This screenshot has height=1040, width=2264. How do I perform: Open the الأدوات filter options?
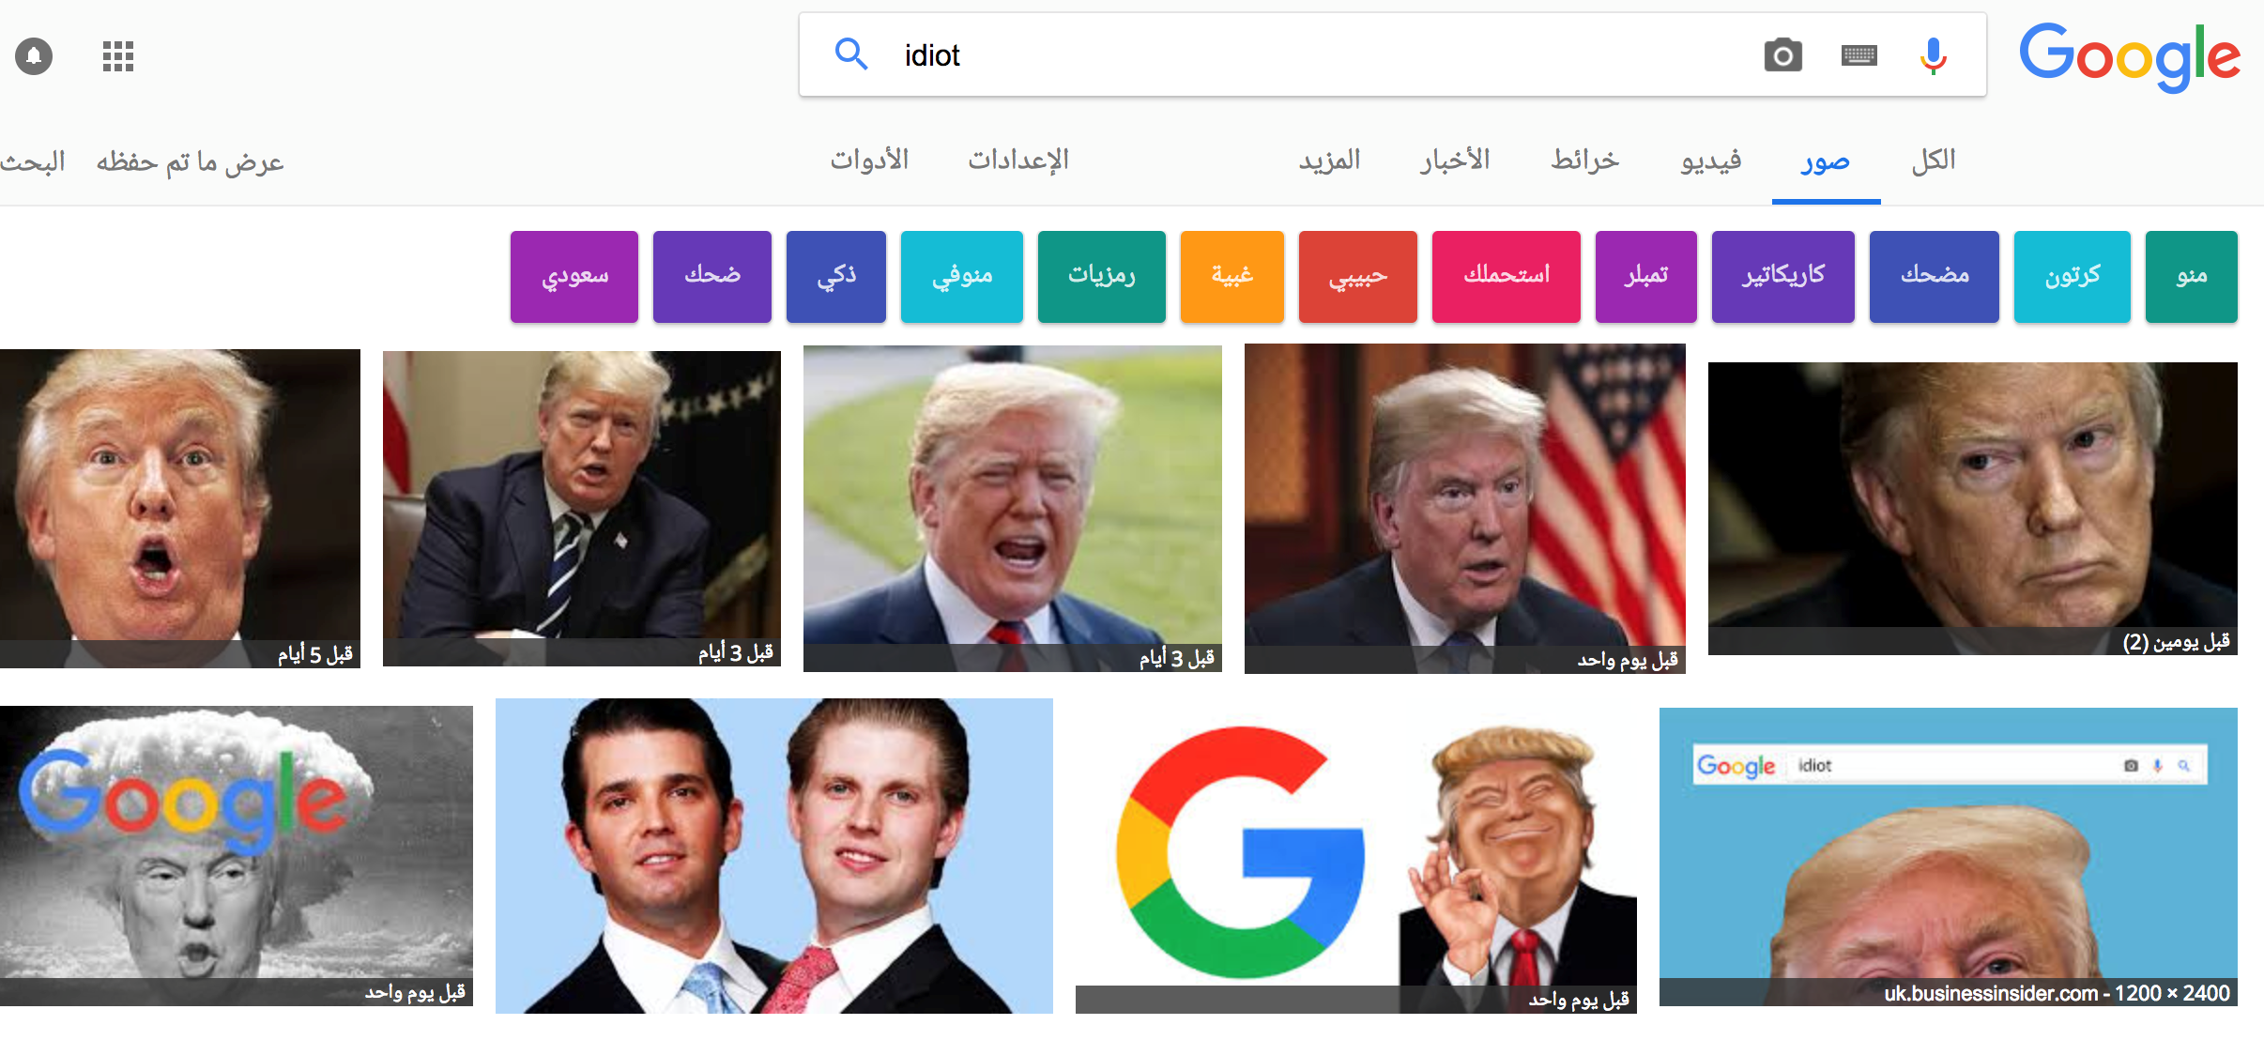pos(869,161)
